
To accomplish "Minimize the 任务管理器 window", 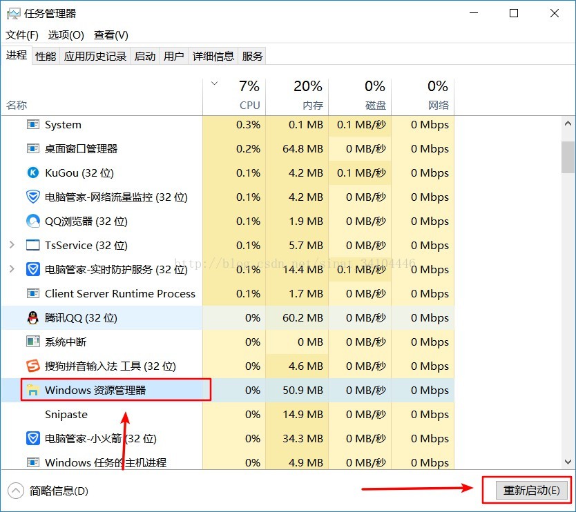I will [474, 13].
